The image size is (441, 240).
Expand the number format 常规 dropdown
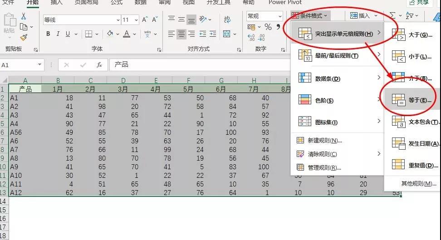click(x=280, y=16)
